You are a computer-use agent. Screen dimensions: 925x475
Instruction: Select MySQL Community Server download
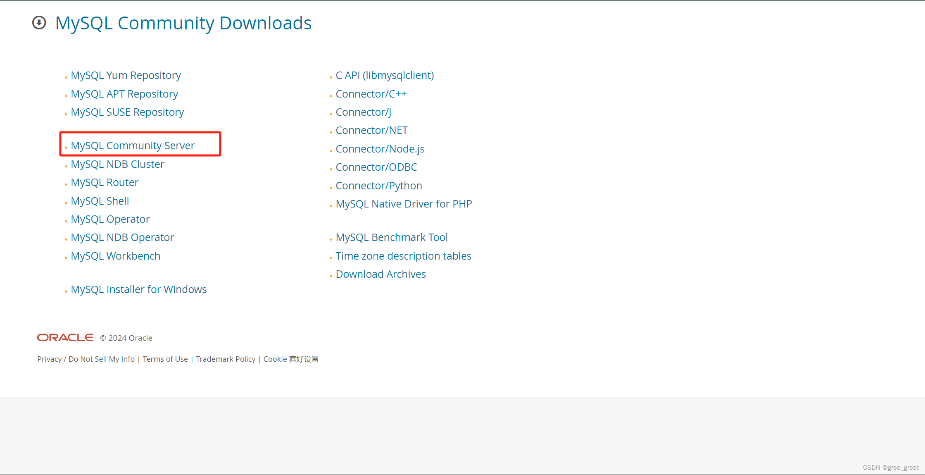[x=133, y=146]
